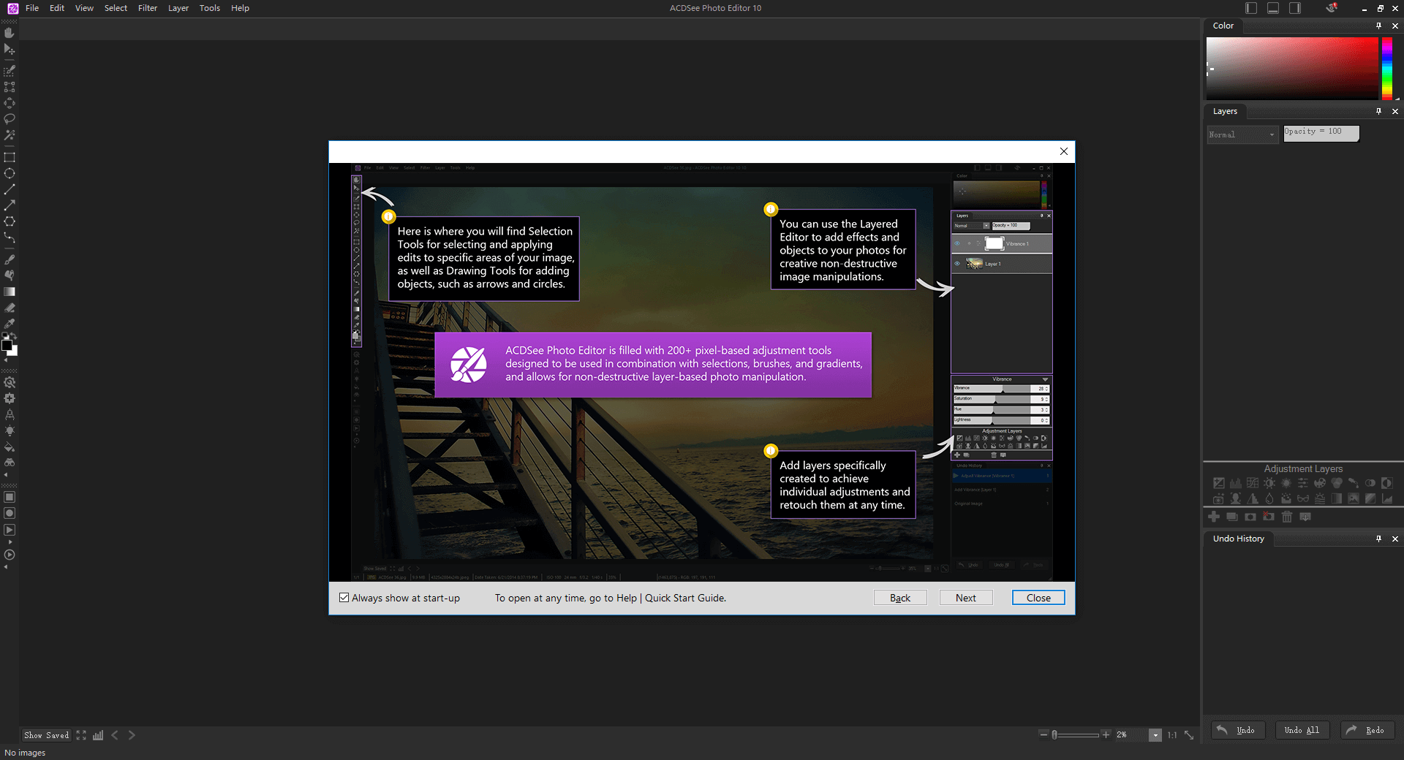Image resolution: width=1404 pixels, height=760 pixels.
Task: Select the Ellipse shape tool
Action: (x=10, y=173)
